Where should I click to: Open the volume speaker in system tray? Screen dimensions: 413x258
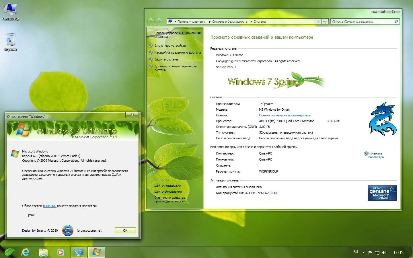(x=384, y=252)
